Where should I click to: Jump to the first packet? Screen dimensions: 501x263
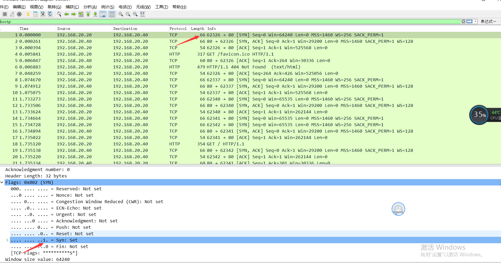88,14
